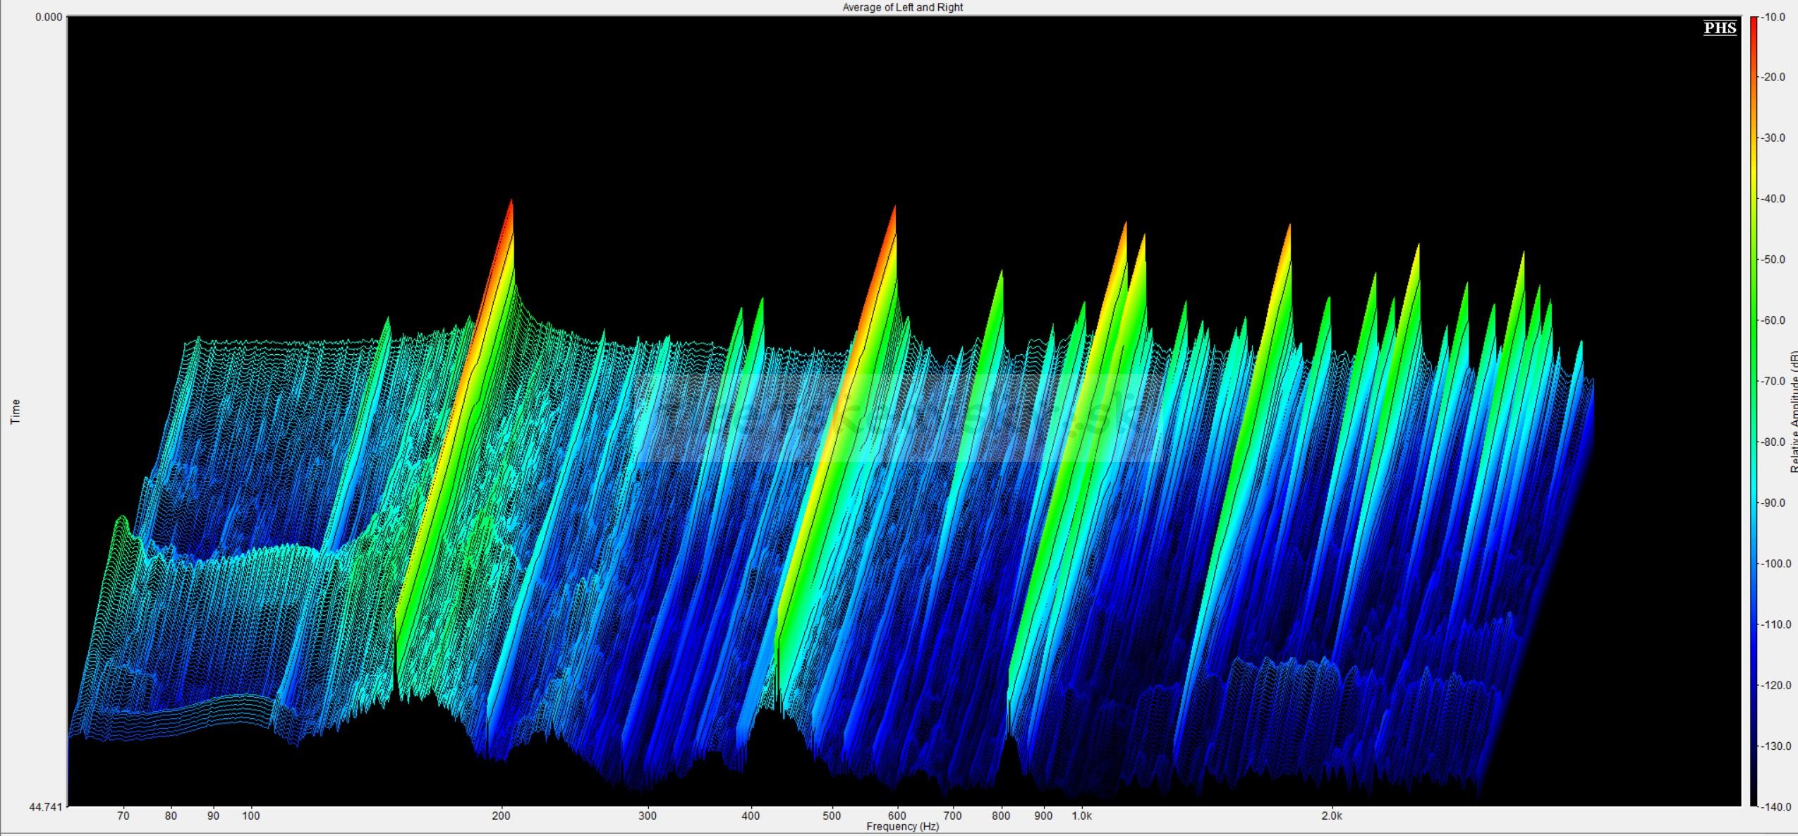
Task: Click the -10.0 dB color scale label
Action: click(x=1775, y=17)
